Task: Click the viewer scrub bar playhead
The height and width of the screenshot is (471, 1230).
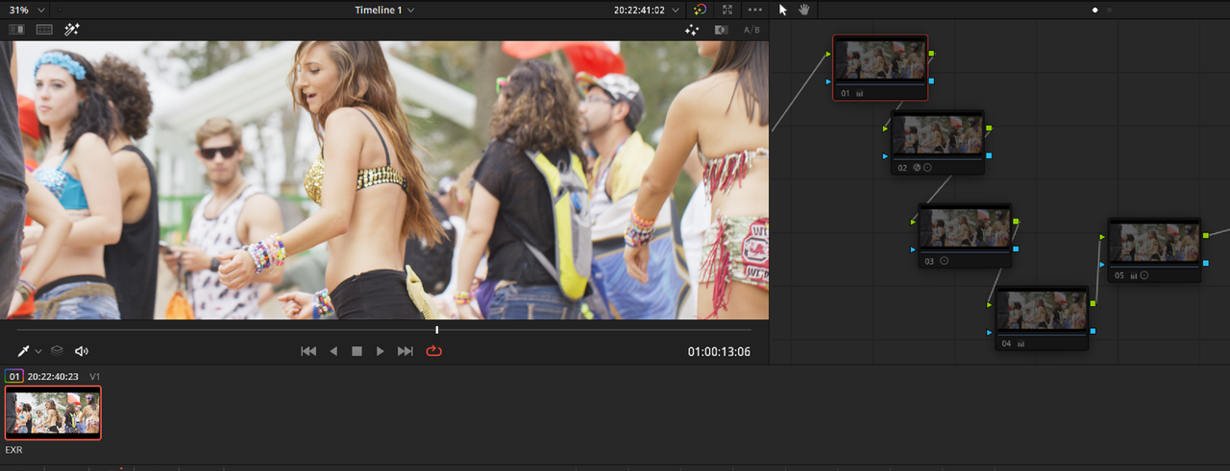Action: [x=437, y=330]
